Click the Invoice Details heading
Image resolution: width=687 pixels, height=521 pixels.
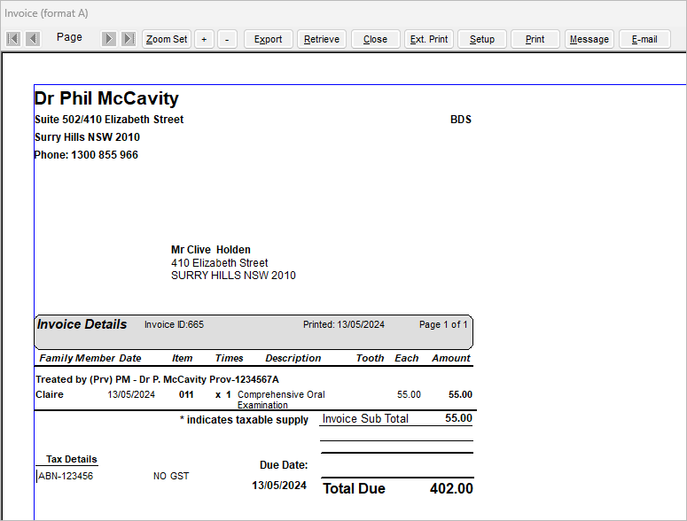point(82,324)
